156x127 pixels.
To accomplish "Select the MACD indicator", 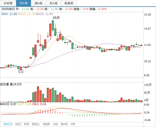I will tap(8, 124).
